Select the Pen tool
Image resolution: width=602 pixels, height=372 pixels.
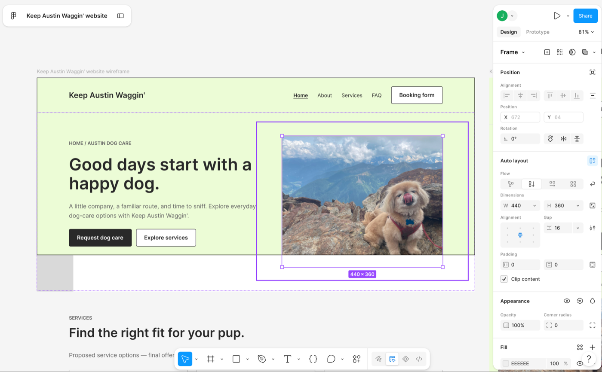click(x=261, y=359)
